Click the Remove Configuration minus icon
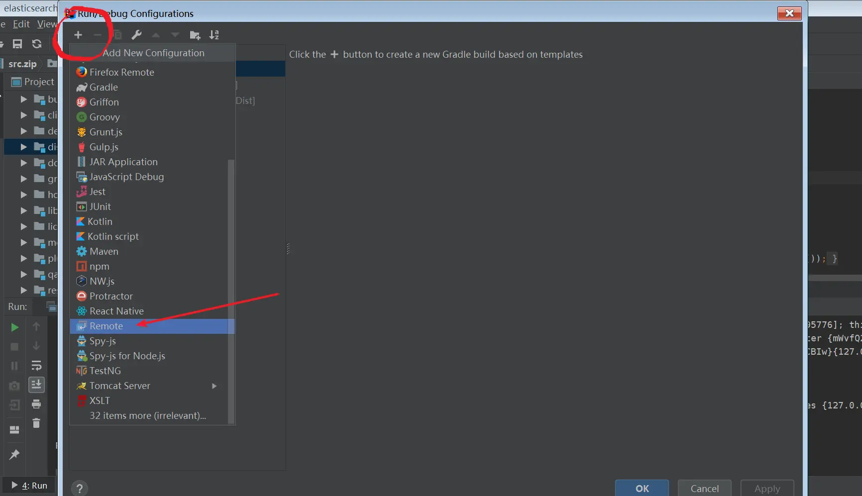This screenshot has width=862, height=496. coord(98,35)
